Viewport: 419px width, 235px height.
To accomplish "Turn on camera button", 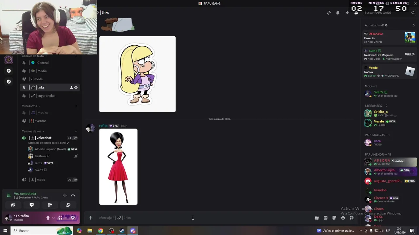I will click(x=13, y=205).
